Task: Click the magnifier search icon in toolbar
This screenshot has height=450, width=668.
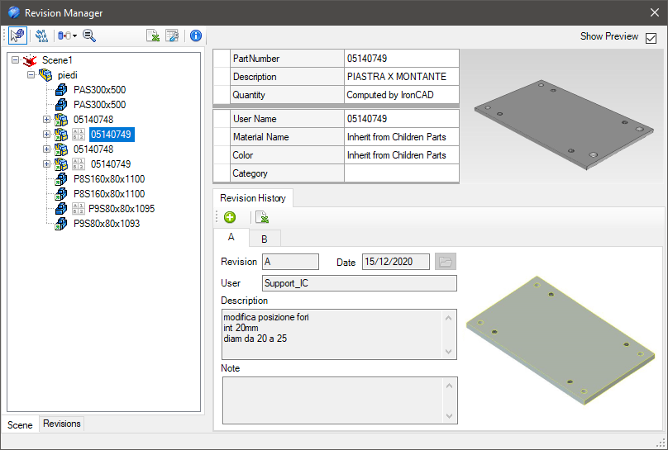Action: point(89,36)
